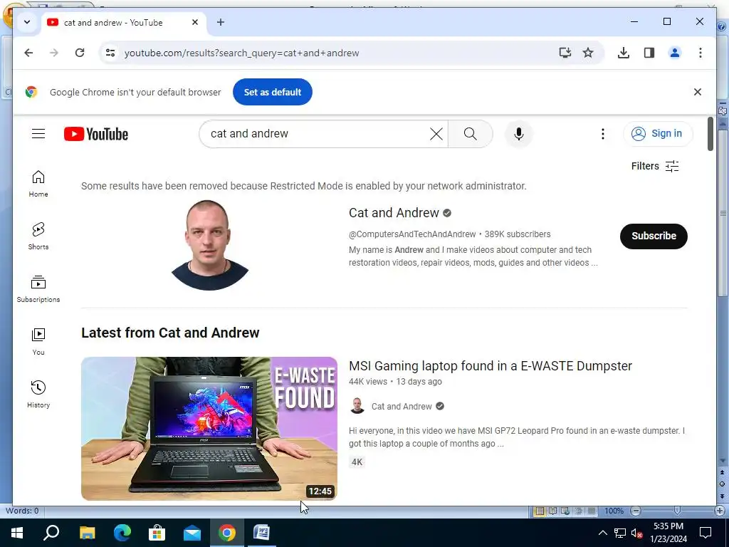
Task: Open YouTube settings three-dot menu
Action: 603,134
